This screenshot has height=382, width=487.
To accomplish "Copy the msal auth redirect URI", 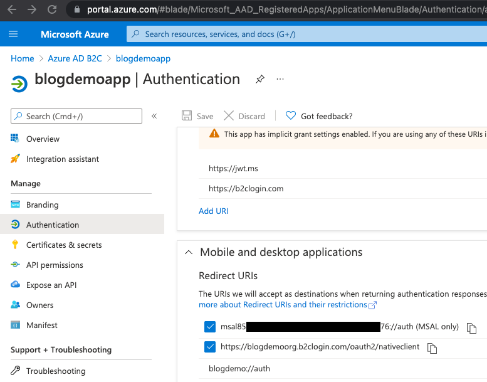I will tap(471, 328).
